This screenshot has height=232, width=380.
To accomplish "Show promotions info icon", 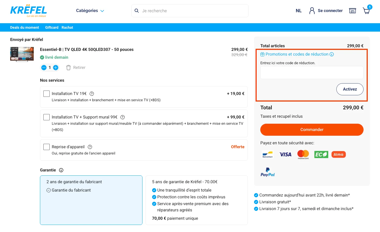I will click(332, 54).
